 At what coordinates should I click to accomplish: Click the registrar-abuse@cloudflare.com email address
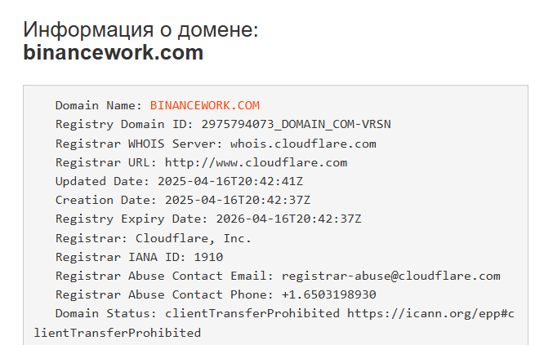(390, 276)
